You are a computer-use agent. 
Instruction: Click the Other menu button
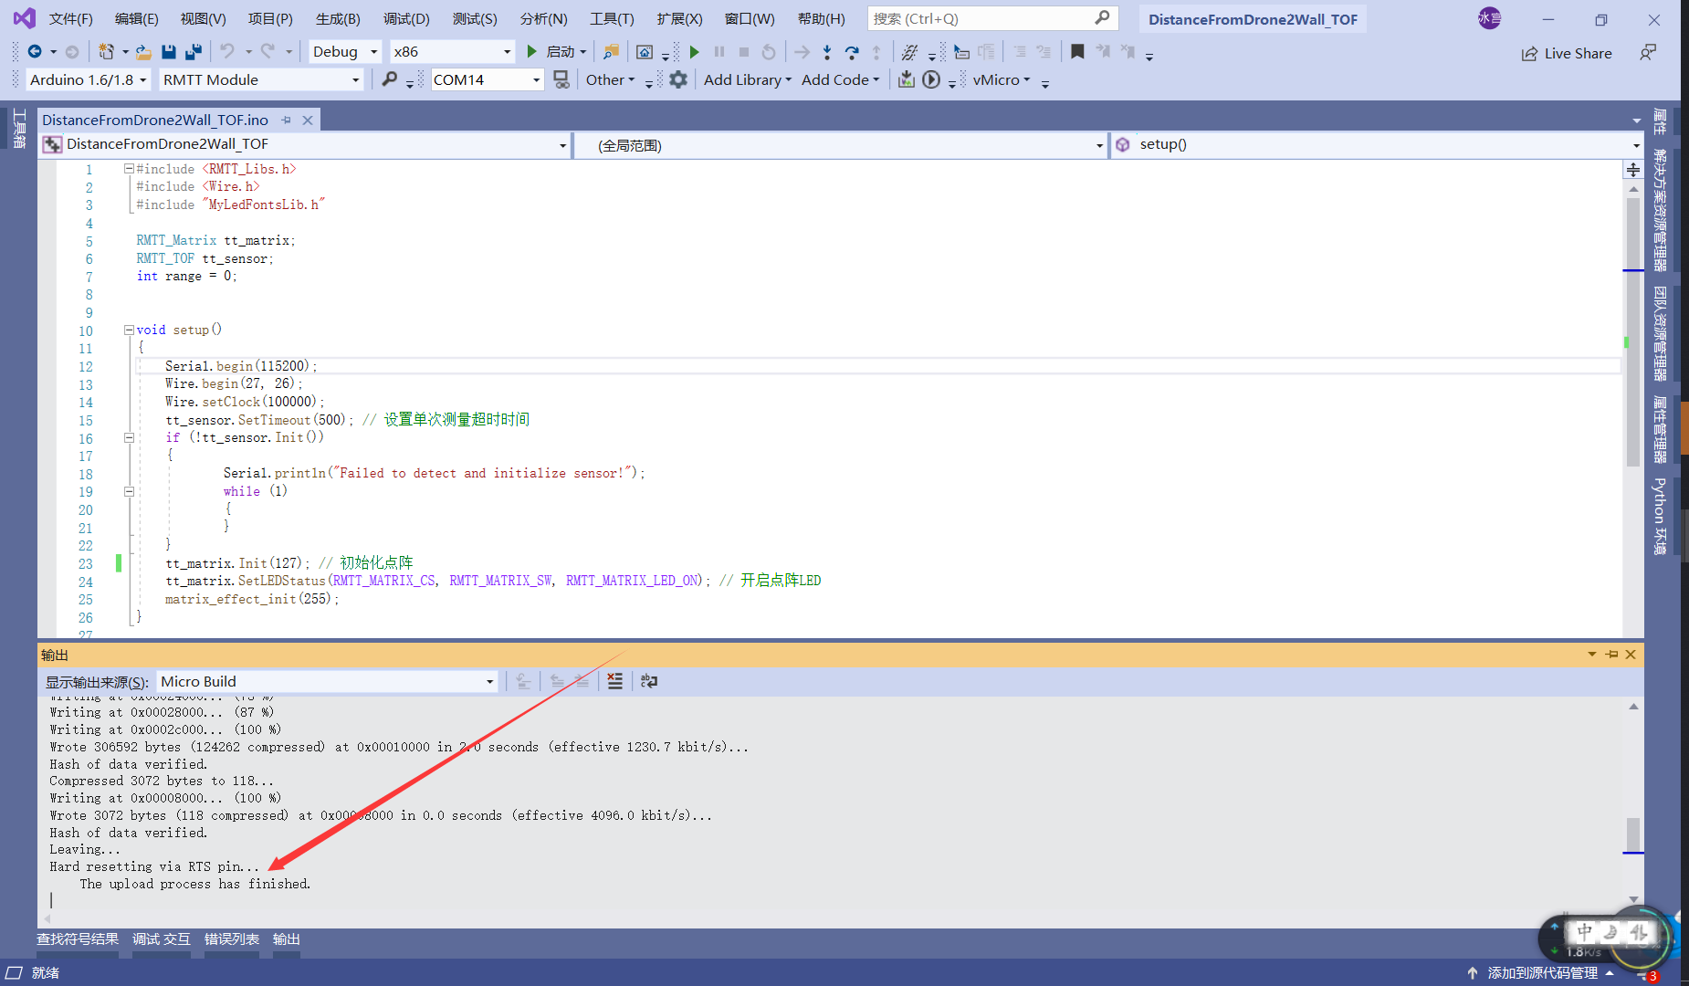[610, 79]
